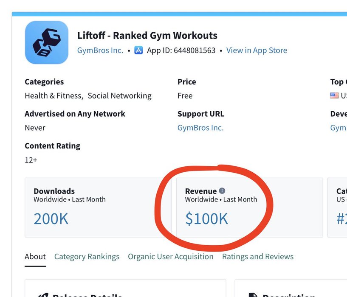Image resolution: width=347 pixels, height=297 pixels.
Task: Open the GymBros Inc. publisher link
Action: point(100,50)
